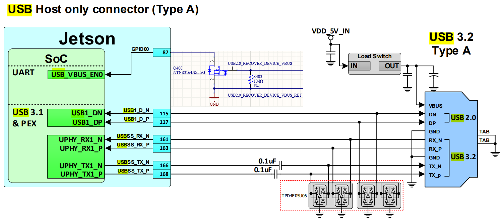
Task: Click the VDD_5V_IN power rail label
Action: click(x=331, y=31)
